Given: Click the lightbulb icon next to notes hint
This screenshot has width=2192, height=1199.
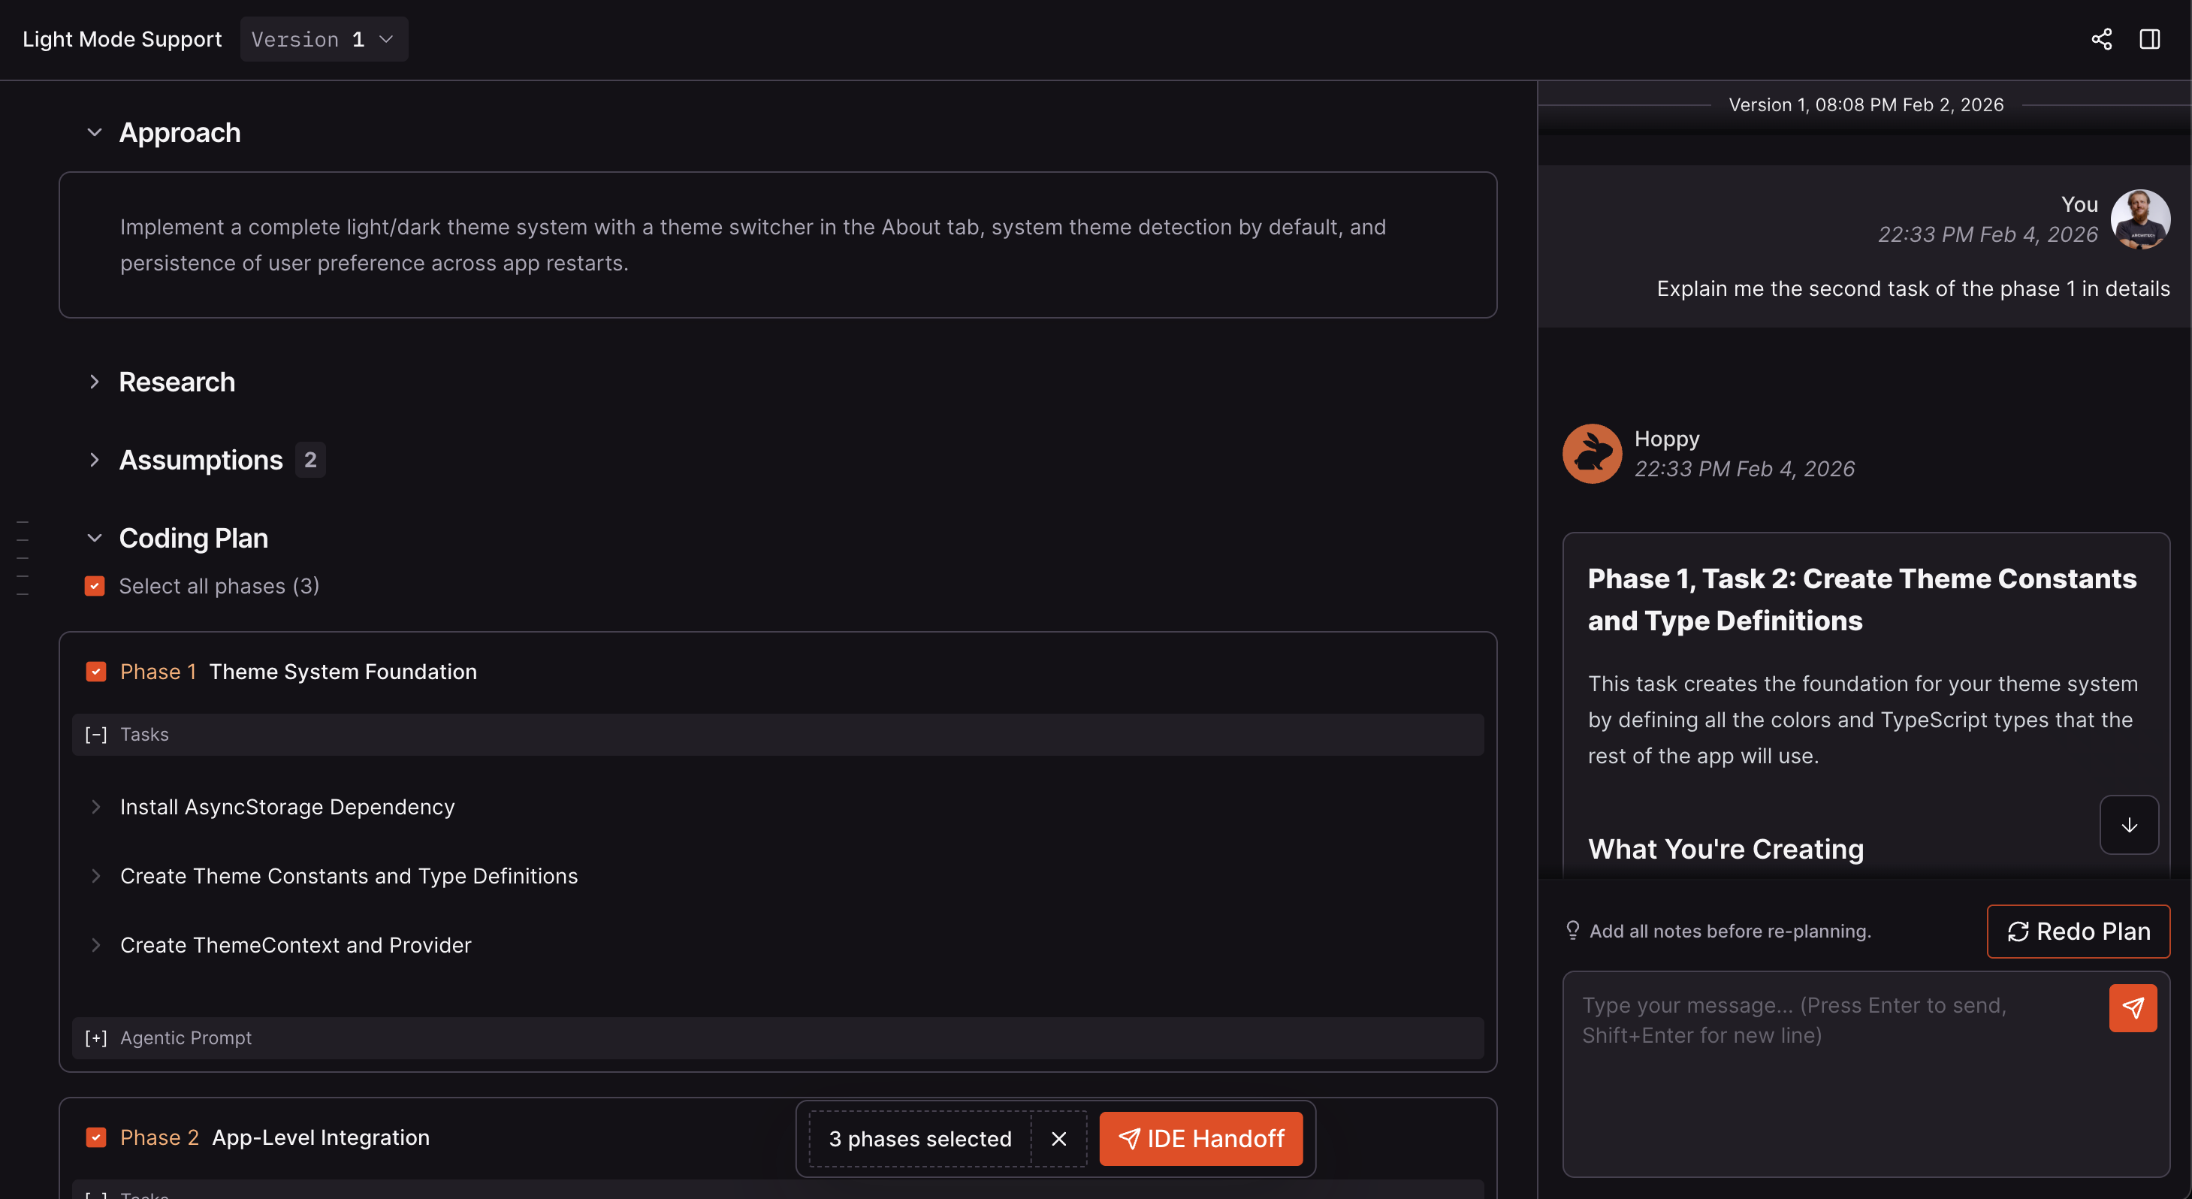Looking at the screenshot, I should coord(1572,930).
